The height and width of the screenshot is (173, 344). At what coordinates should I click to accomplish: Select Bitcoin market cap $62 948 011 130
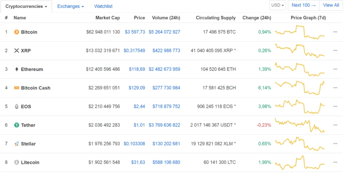click(x=103, y=32)
